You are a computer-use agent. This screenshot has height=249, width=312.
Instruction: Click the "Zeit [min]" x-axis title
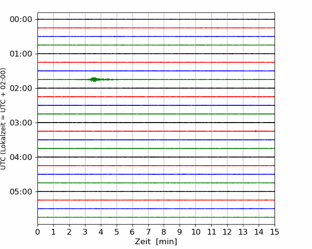click(156, 242)
